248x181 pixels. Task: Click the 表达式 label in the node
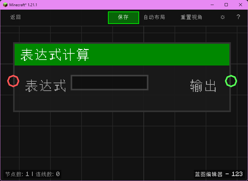(45, 86)
